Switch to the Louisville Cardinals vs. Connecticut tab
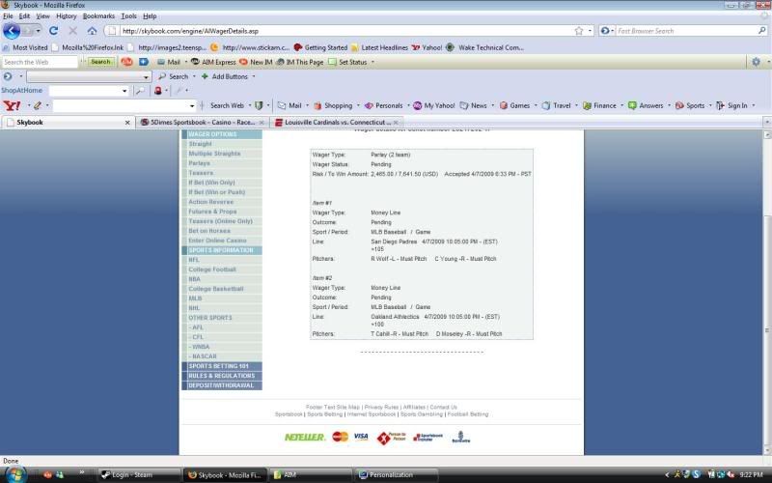 (x=337, y=123)
